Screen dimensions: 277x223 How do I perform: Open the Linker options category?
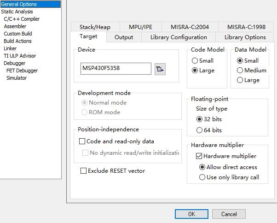(10, 48)
